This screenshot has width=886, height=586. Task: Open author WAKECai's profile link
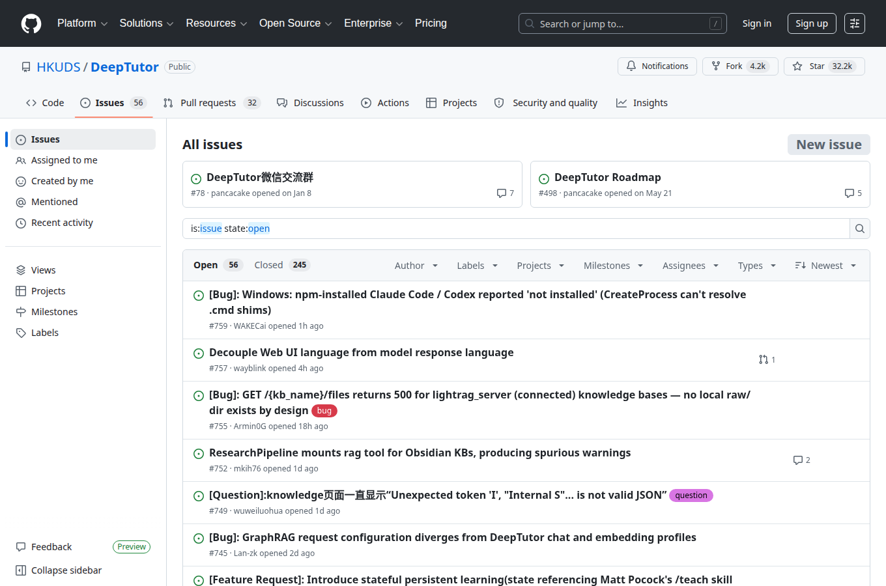click(x=250, y=326)
